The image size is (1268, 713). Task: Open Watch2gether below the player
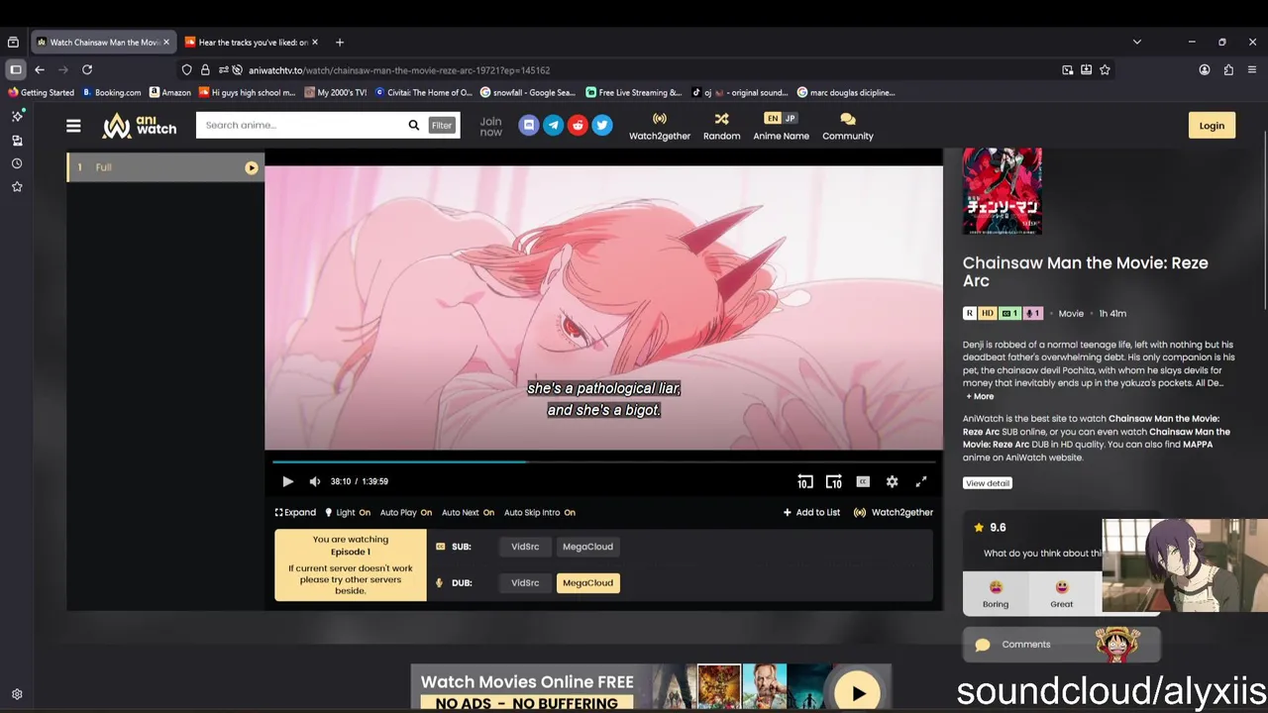pyautogui.click(x=894, y=512)
